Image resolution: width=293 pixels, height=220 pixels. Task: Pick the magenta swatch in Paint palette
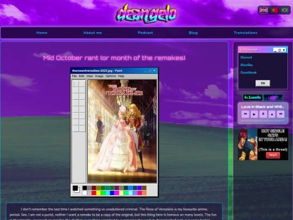pos(117,193)
